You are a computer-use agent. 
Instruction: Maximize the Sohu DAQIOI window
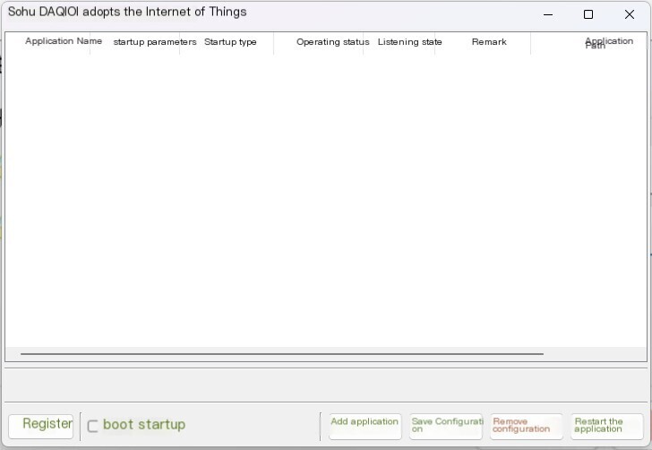point(588,14)
